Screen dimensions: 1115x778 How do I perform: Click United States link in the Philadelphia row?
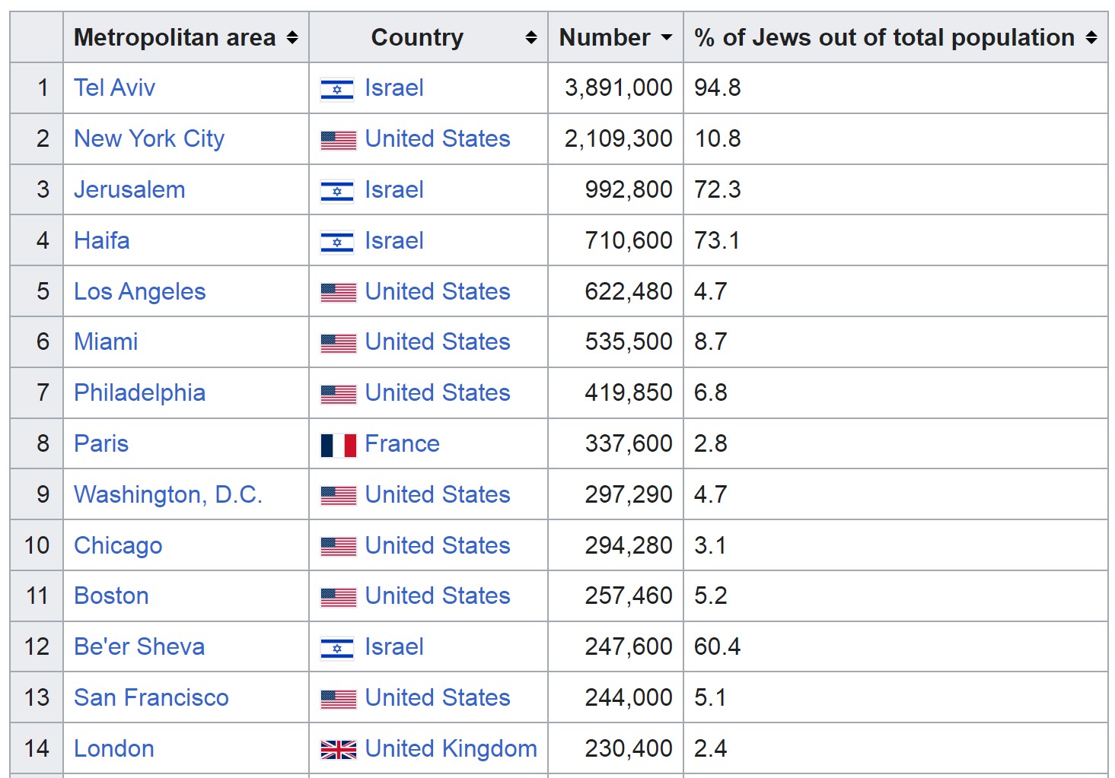tap(438, 392)
